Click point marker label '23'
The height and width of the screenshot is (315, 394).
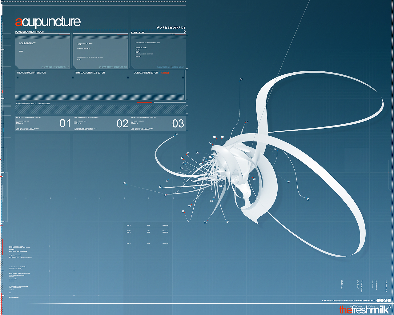[205, 223]
